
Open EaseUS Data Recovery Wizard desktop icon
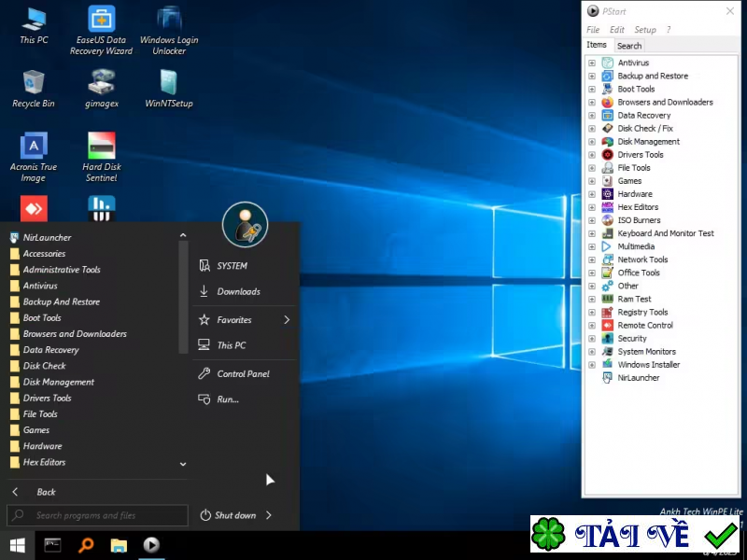(101, 20)
